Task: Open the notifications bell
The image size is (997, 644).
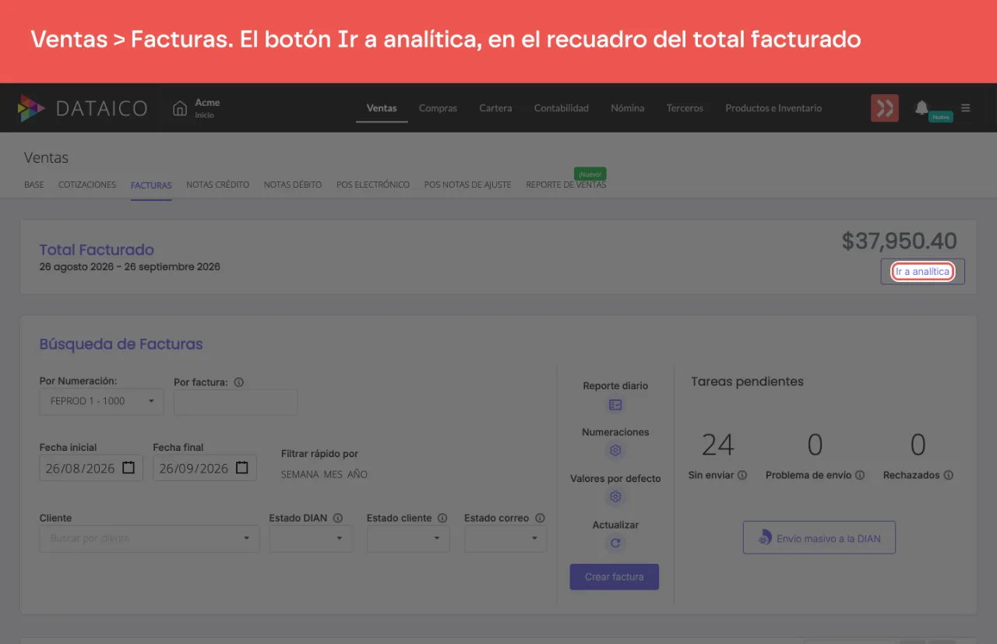Action: point(921,107)
